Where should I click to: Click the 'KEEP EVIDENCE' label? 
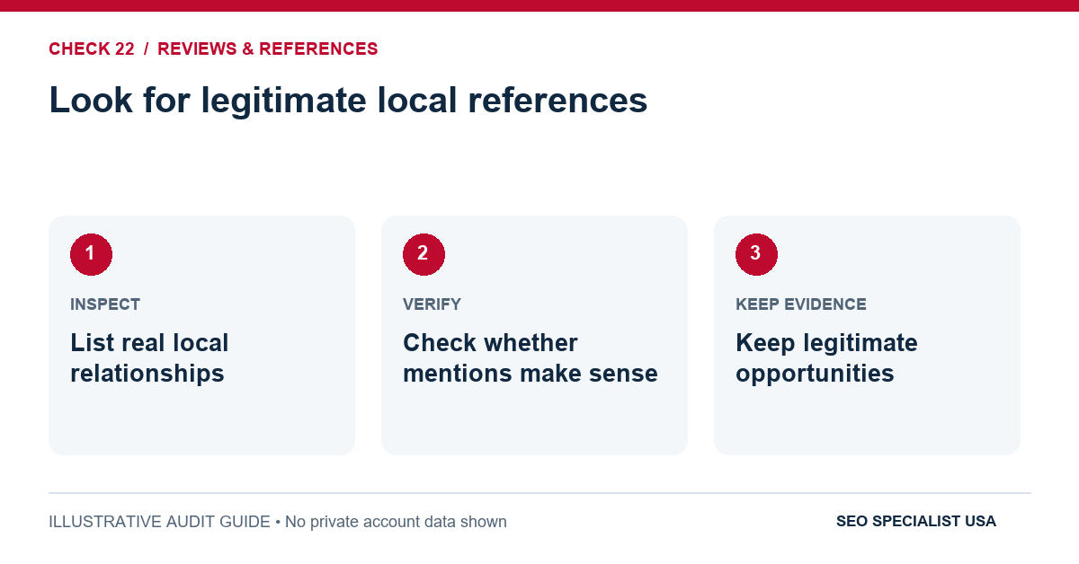(801, 304)
